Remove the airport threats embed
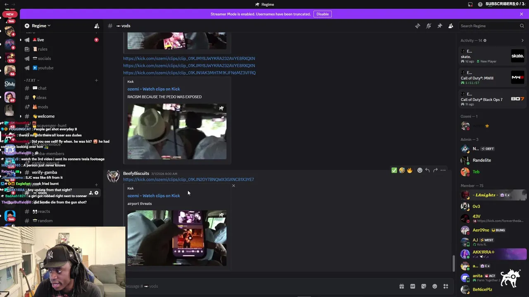This screenshot has width=529, height=297. (x=234, y=186)
